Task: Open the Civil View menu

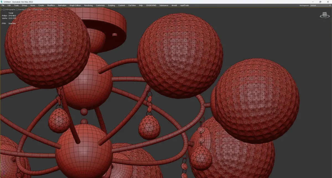Action: click(x=132, y=5)
